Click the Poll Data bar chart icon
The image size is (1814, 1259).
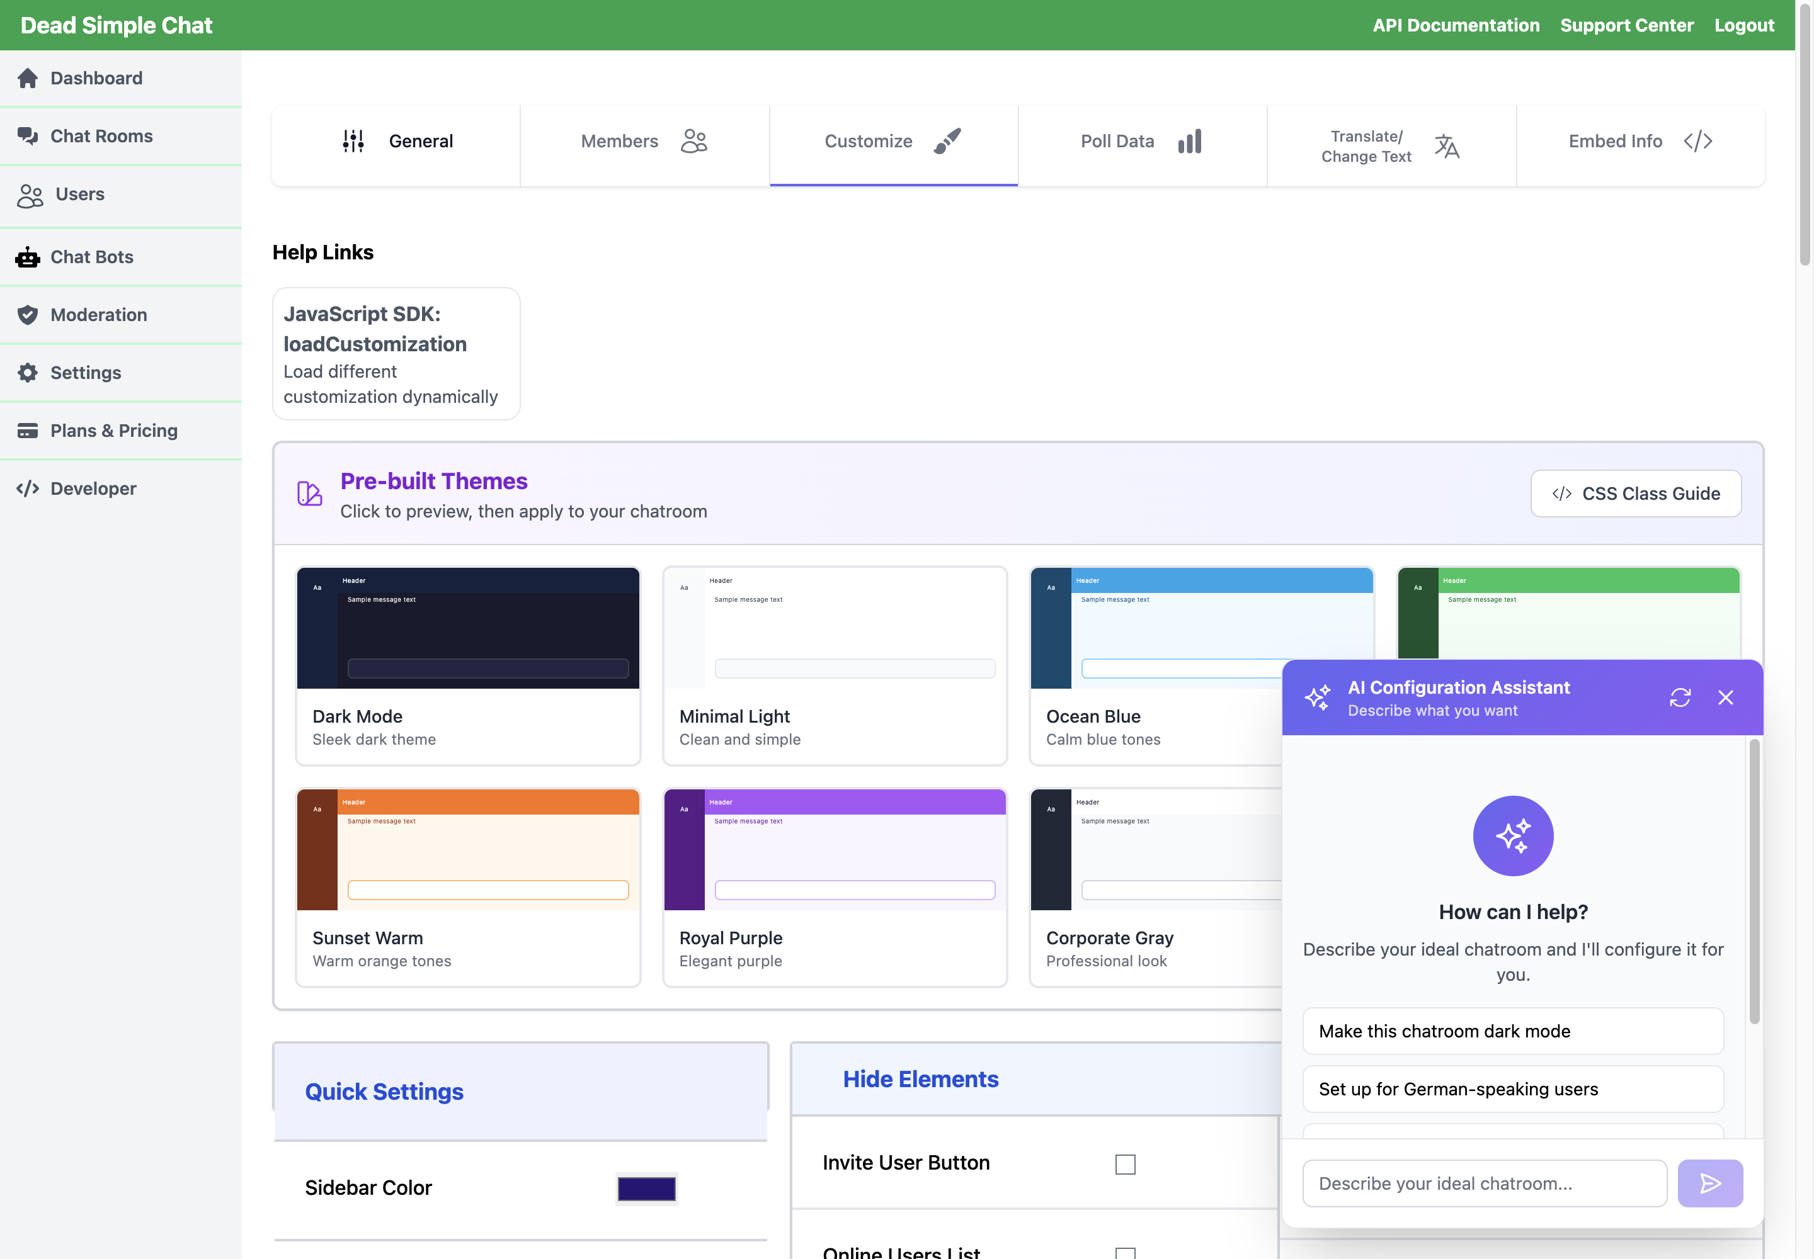pos(1190,140)
